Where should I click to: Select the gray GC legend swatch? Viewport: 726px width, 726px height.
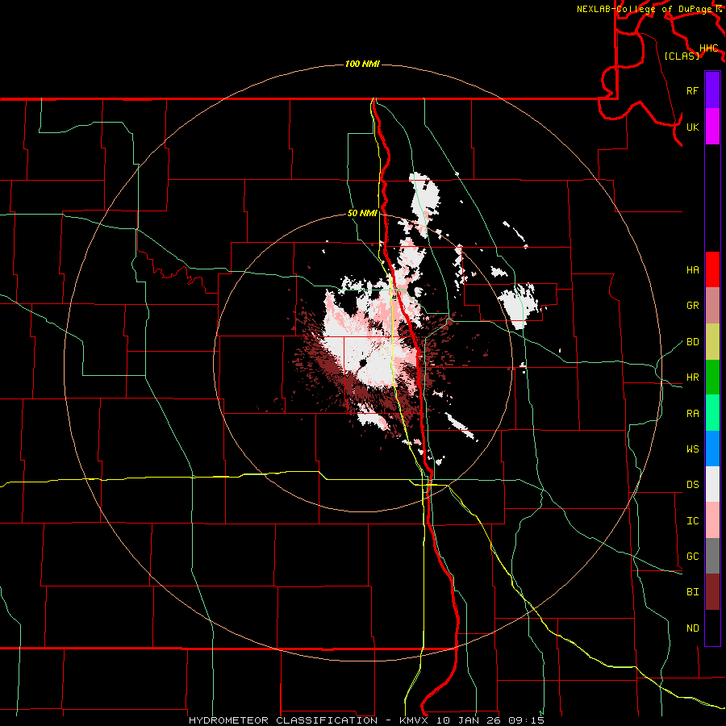pyautogui.click(x=712, y=556)
